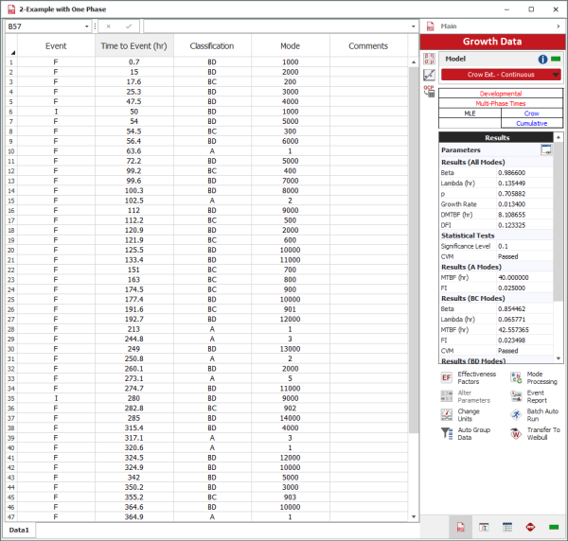Open the Plot icon in the side toolbar
The height and width of the screenshot is (541, 568).
click(x=429, y=74)
